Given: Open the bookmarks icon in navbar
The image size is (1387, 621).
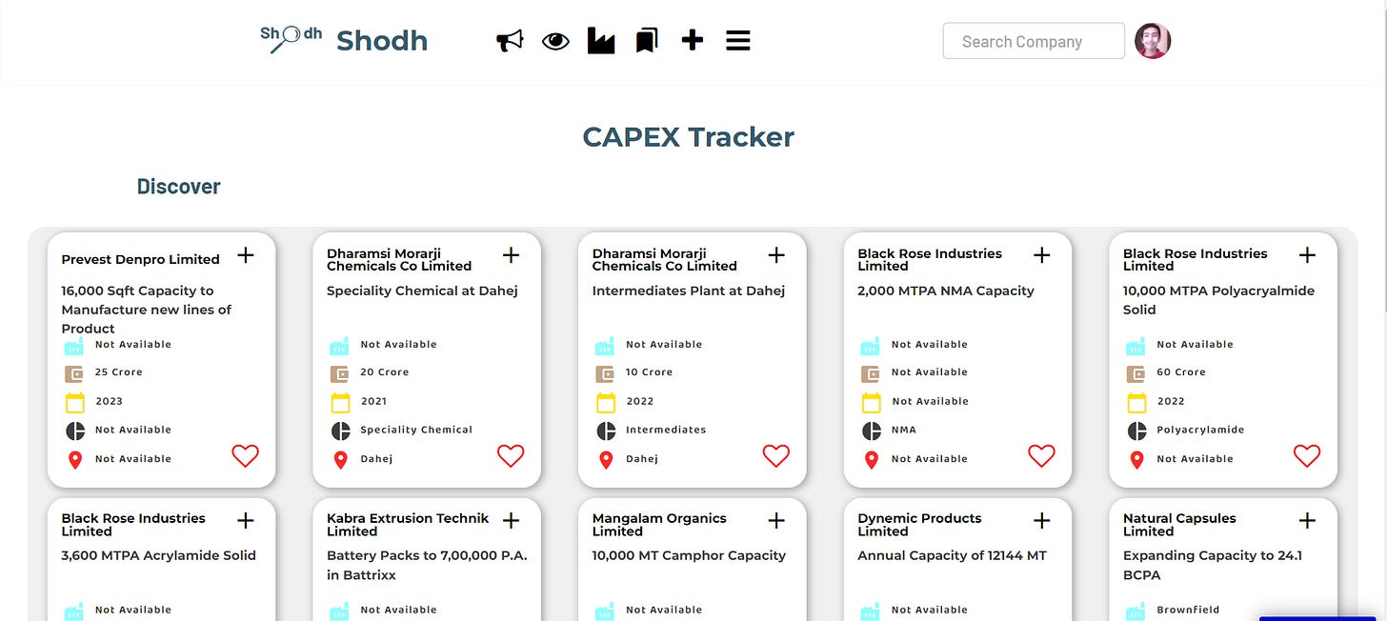Looking at the screenshot, I should [x=647, y=41].
